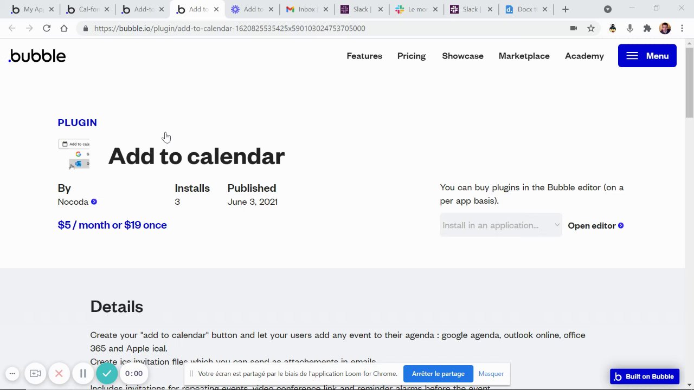The width and height of the screenshot is (694, 390).
Task: Click the browser back arrow
Action: click(x=12, y=28)
